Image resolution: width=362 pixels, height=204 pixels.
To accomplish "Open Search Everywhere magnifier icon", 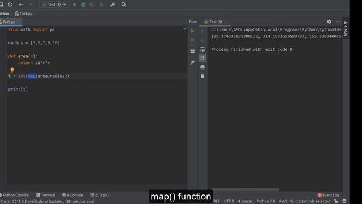I will point(123,5).
